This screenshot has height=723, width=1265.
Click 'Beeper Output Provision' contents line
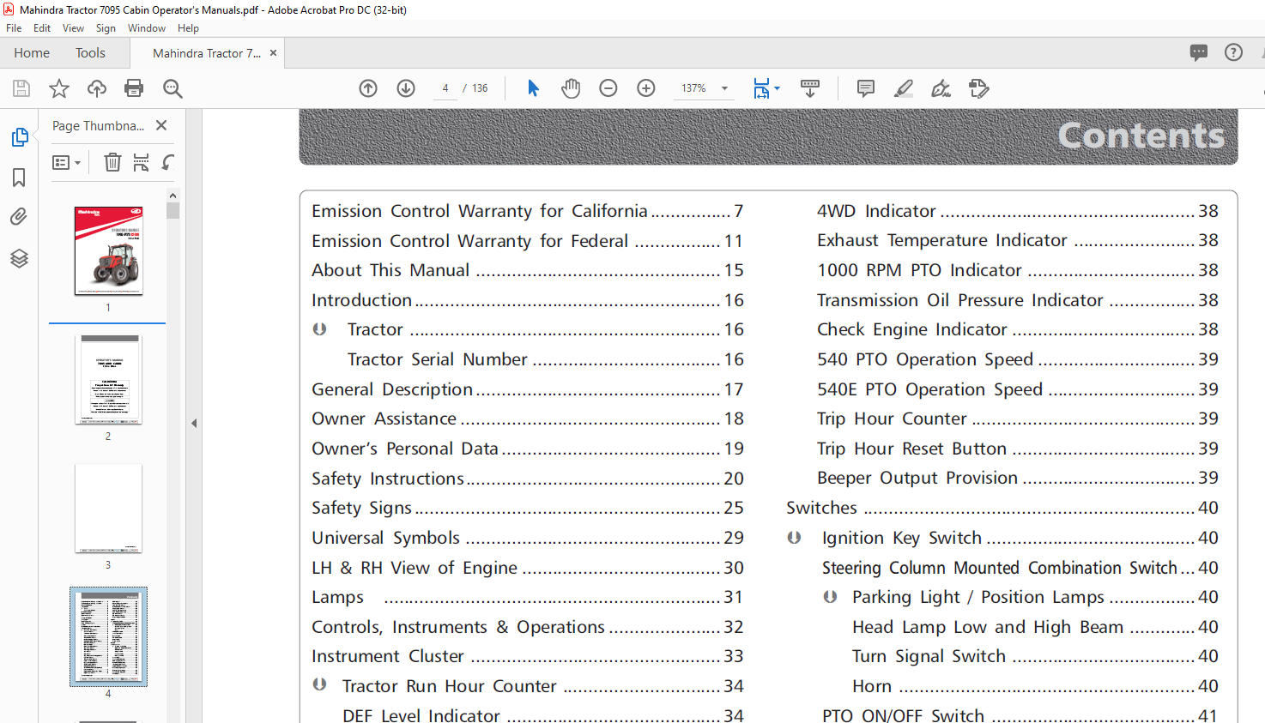tap(1018, 478)
